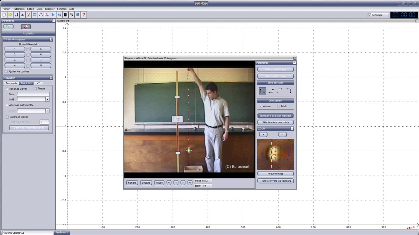Toggle differential checkbox between inputs 1 and 5
The height and width of the screenshot is (235, 419).
[28, 50]
